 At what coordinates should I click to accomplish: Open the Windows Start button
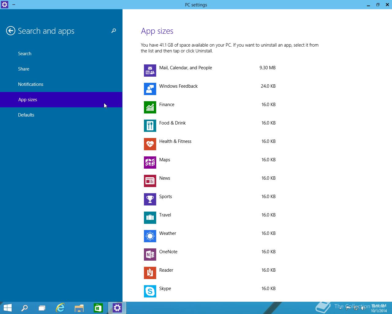click(x=7, y=308)
